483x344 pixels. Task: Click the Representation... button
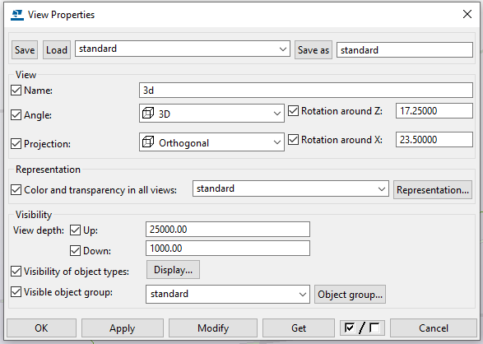click(433, 190)
